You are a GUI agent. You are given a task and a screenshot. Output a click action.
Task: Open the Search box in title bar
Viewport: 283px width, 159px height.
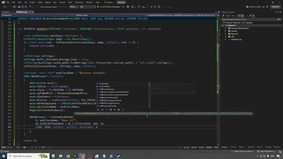click(x=109, y=2)
